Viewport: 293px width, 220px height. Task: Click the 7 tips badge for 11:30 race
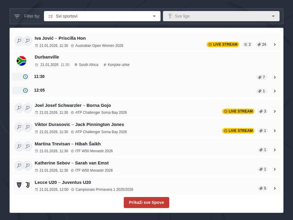tap(261, 77)
